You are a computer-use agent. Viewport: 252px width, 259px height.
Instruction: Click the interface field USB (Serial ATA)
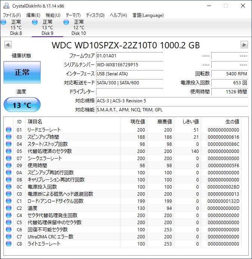click(x=129, y=74)
